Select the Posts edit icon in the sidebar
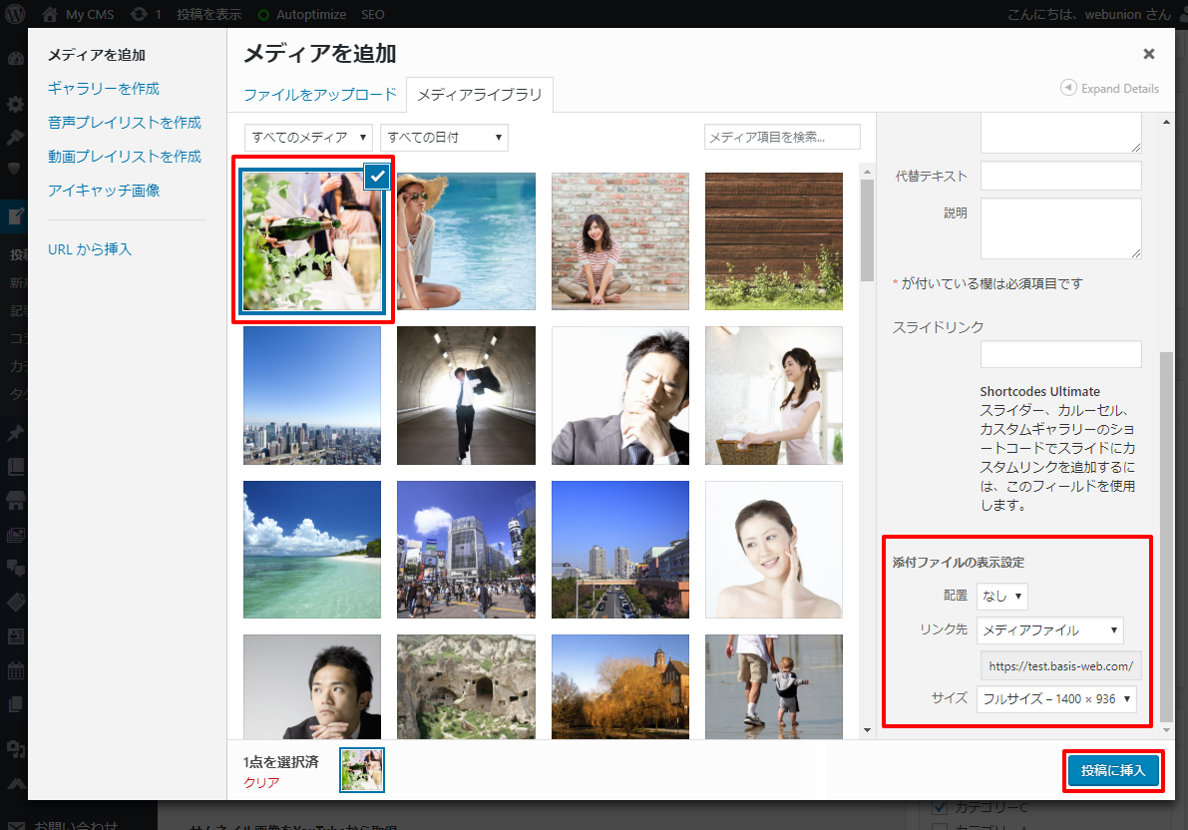The image size is (1188, 830). (15, 216)
